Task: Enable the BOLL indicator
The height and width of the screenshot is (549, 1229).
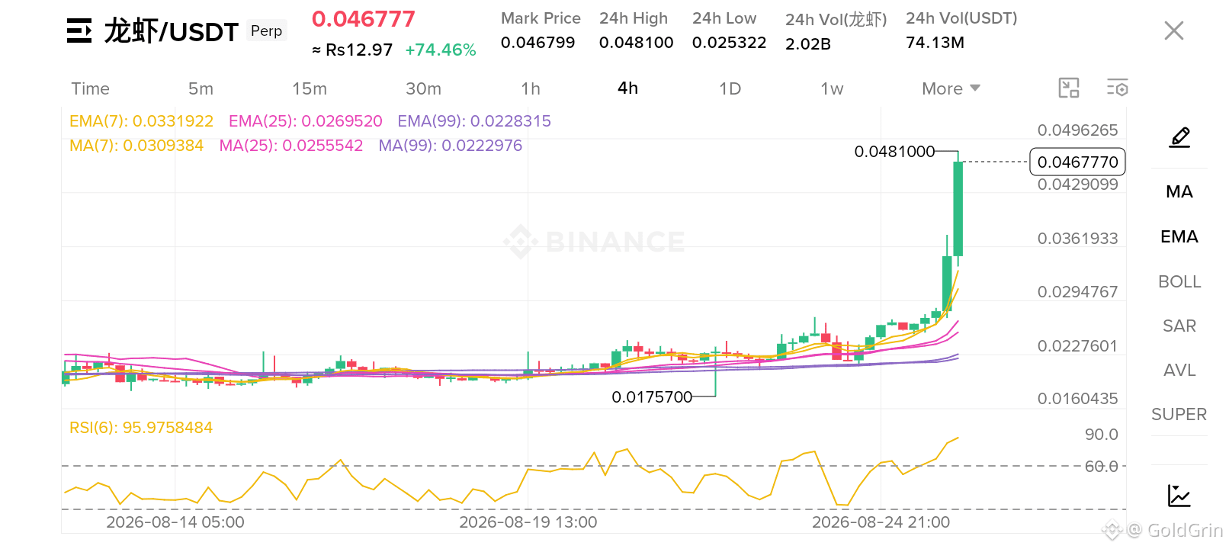Action: [x=1179, y=282]
